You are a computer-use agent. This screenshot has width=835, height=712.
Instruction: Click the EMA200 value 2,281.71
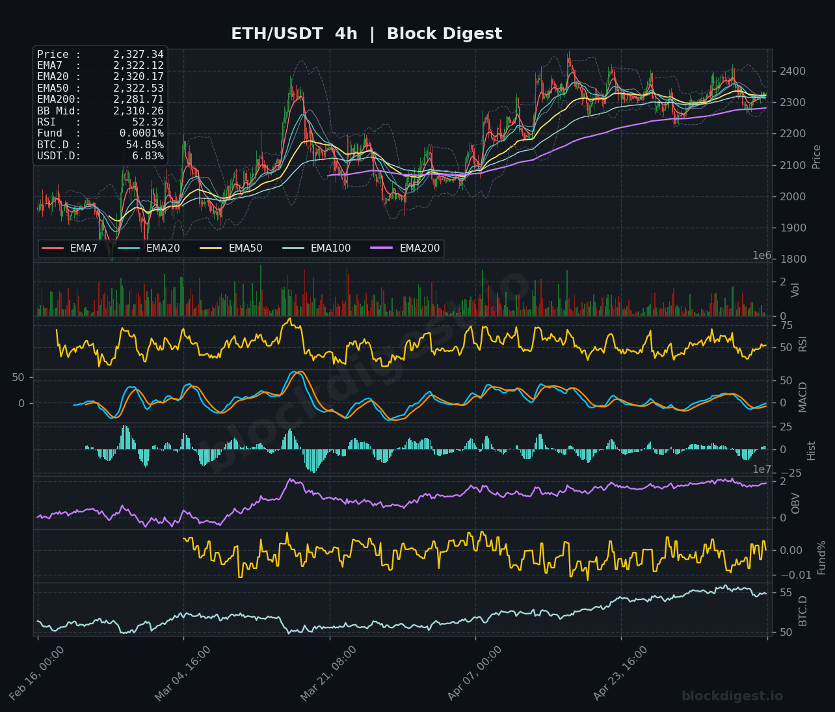click(x=139, y=99)
